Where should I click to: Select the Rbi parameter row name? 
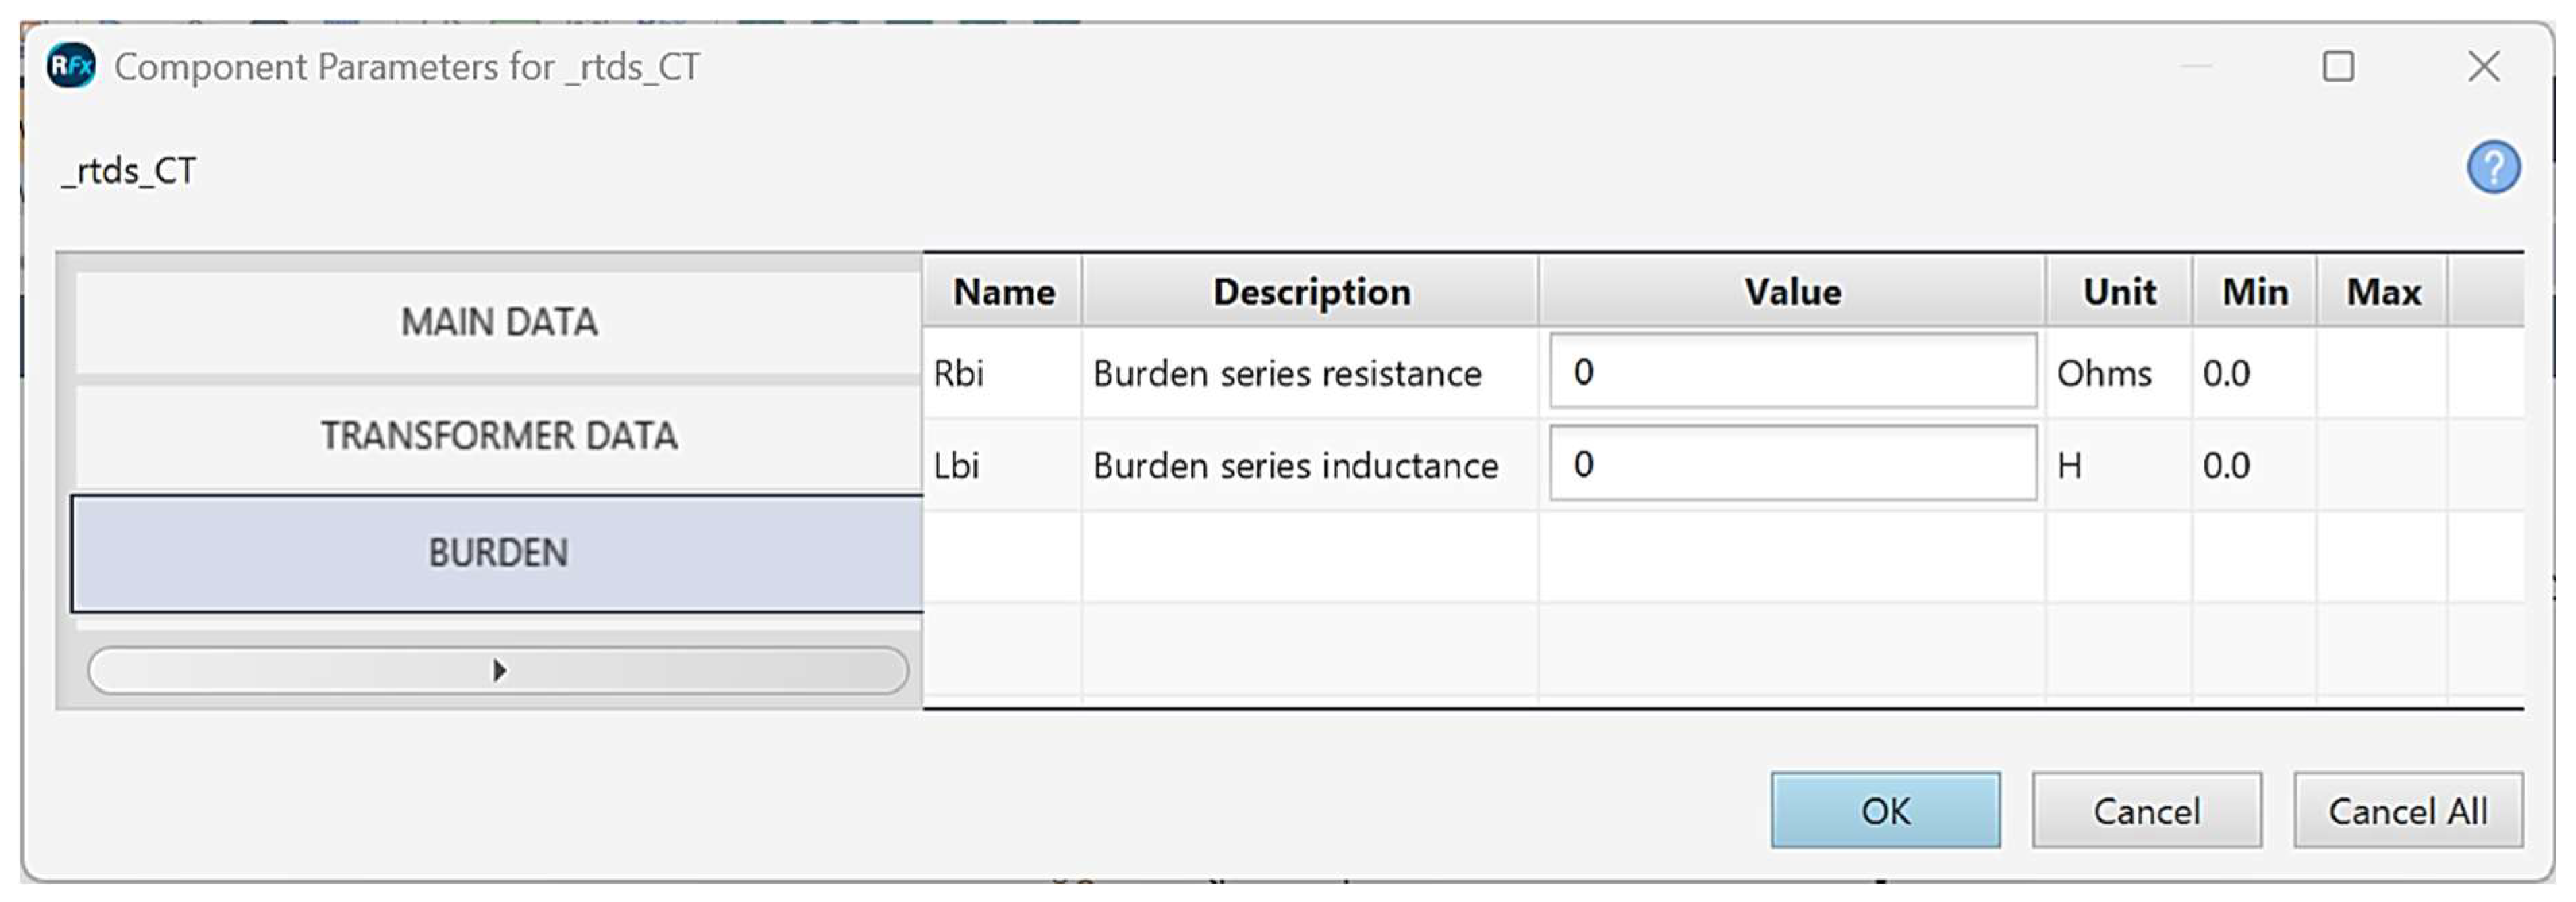pyautogui.click(x=958, y=373)
